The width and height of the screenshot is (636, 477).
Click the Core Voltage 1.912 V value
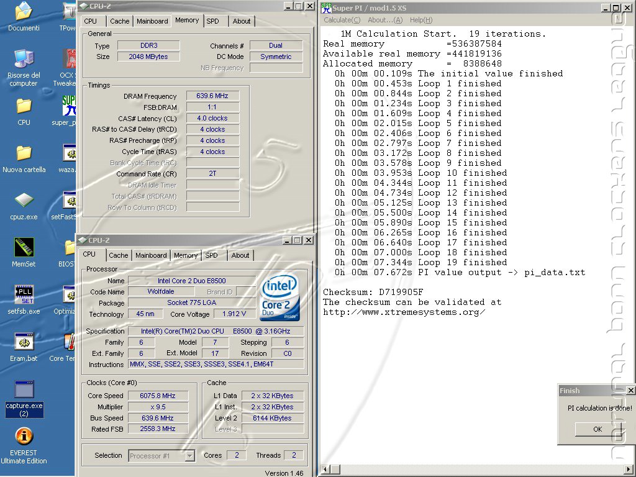[x=234, y=314]
